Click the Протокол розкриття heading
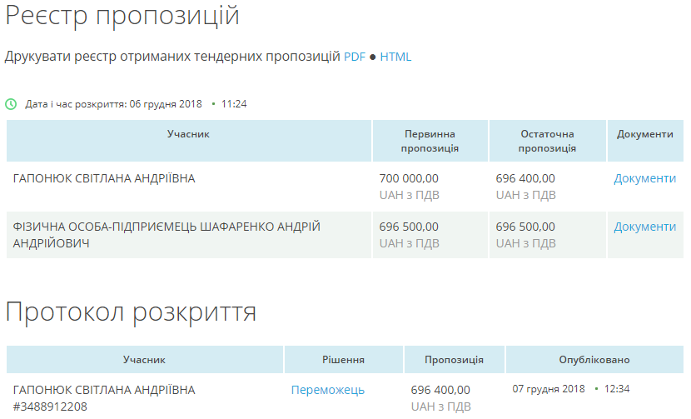 (131, 312)
